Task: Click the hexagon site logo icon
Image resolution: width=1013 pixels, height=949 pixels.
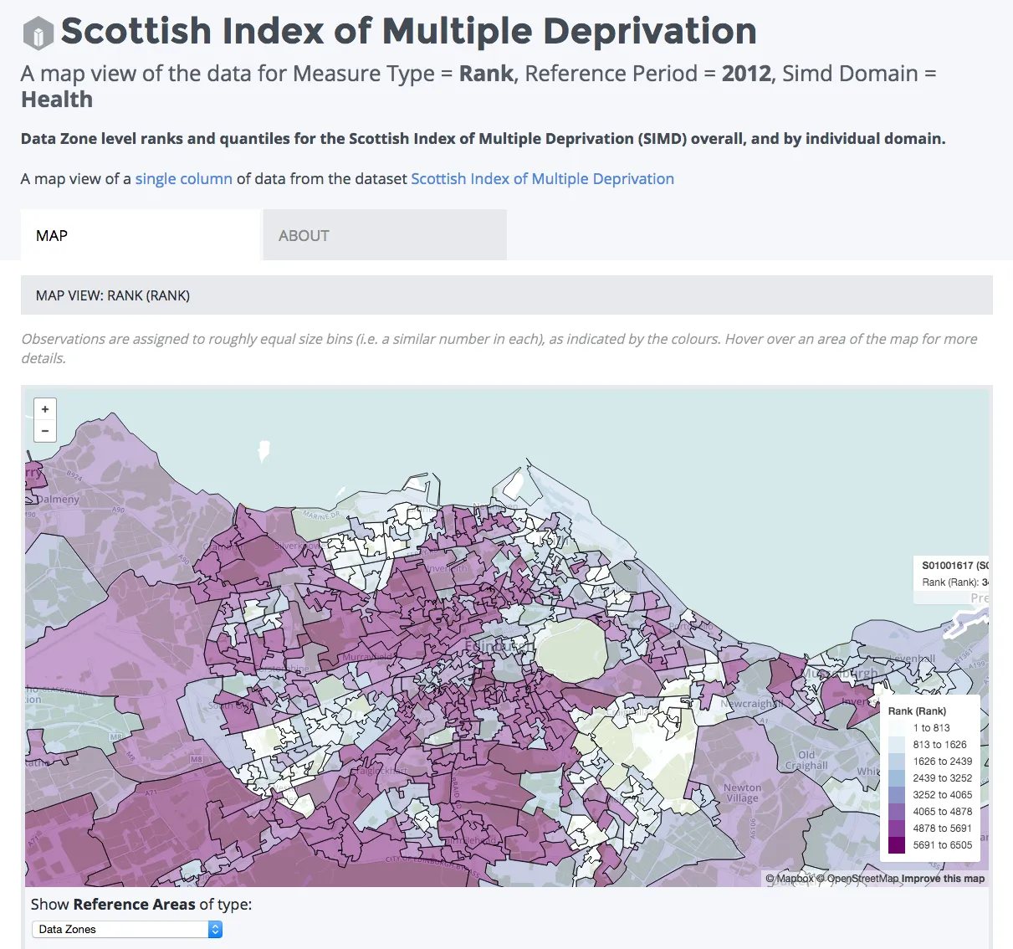Action: click(38, 33)
